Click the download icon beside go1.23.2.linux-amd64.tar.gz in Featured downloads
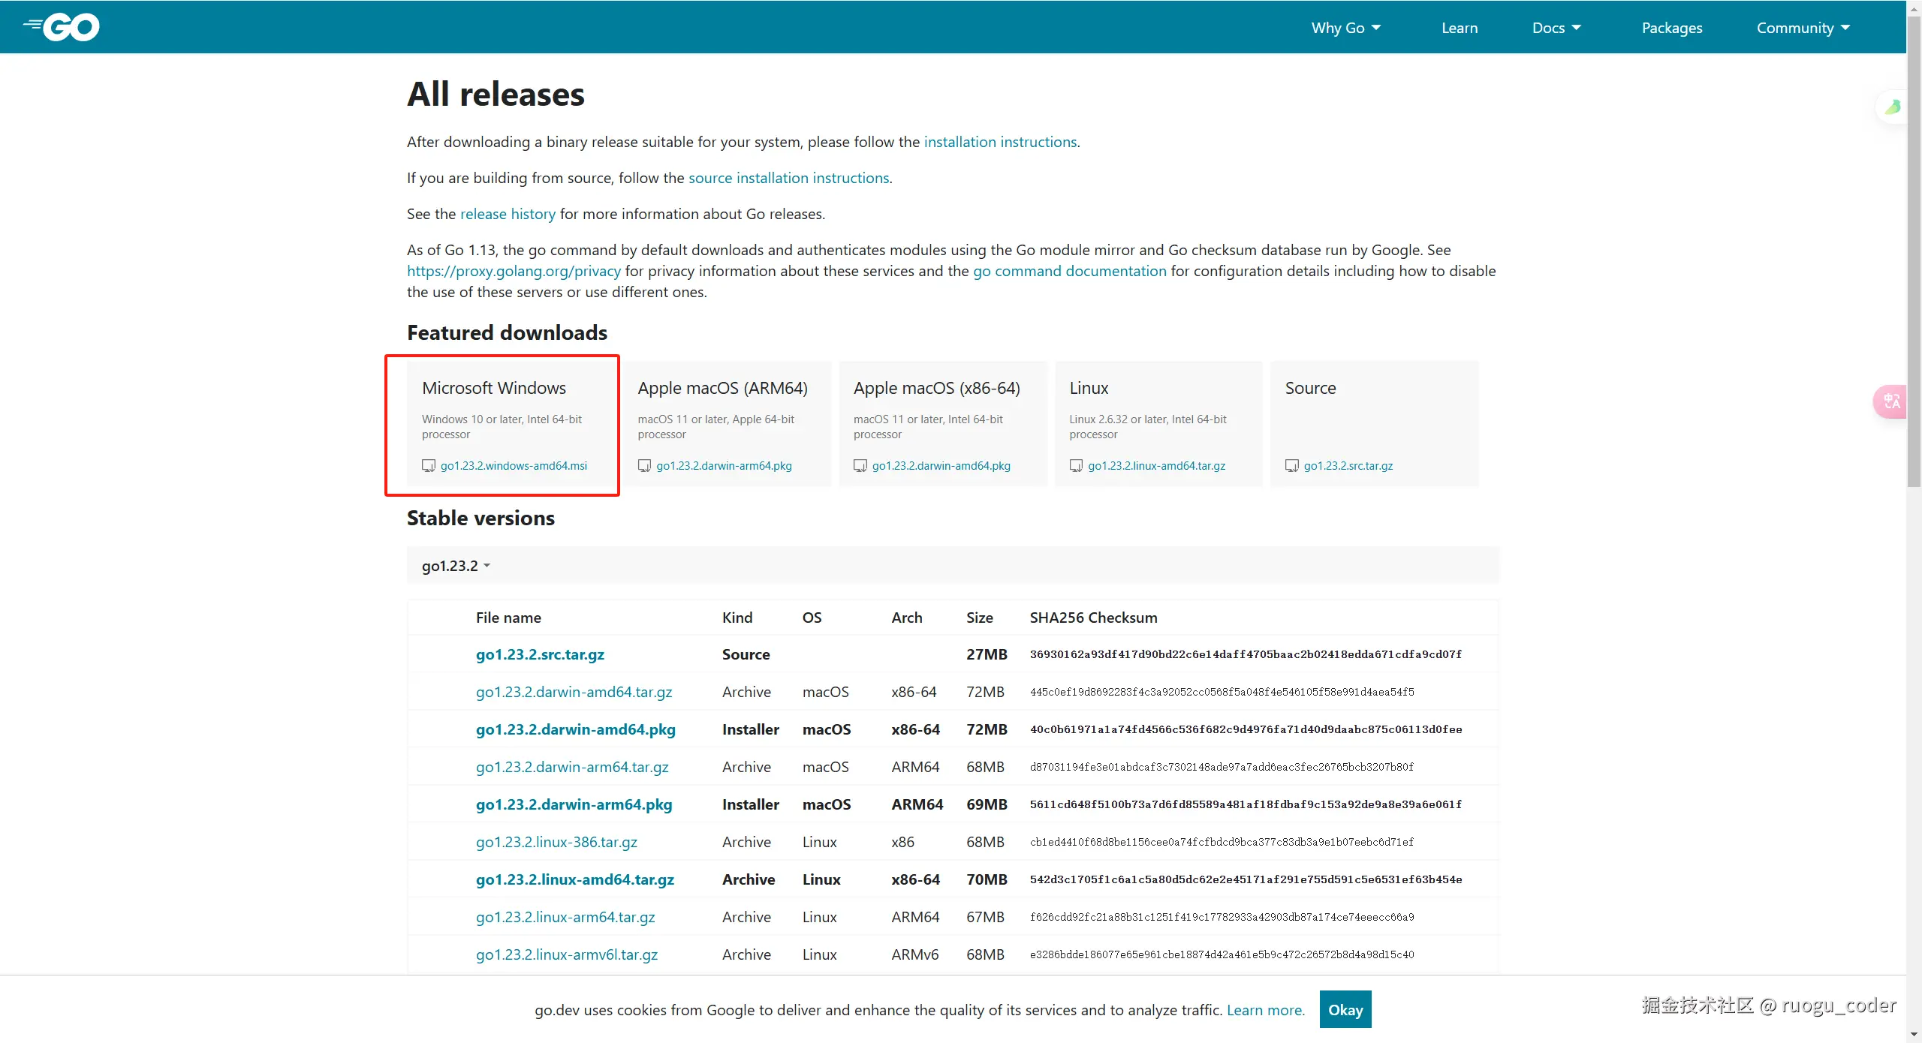1922x1043 pixels. pos(1076,466)
